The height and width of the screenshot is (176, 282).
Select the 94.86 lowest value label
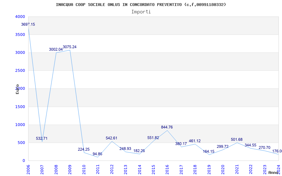click(x=97, y=154)
